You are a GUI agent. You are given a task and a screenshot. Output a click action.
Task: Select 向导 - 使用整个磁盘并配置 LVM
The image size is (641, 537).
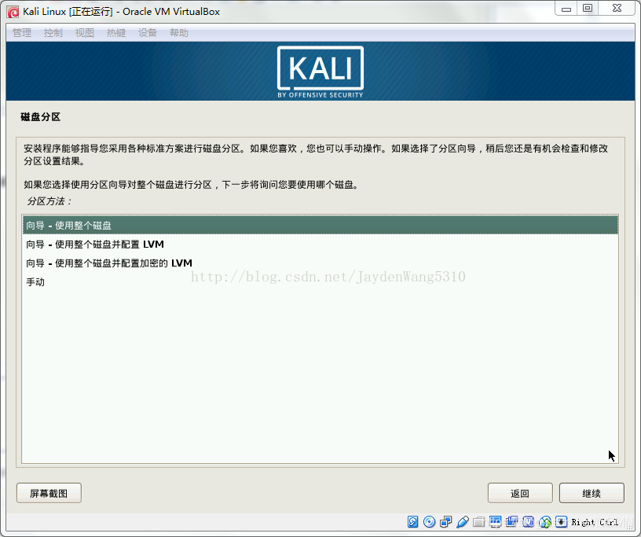point(320,245)
